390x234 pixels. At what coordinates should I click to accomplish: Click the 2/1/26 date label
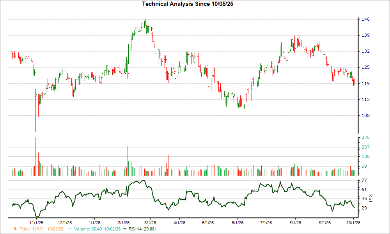click(x=124, y=223)
